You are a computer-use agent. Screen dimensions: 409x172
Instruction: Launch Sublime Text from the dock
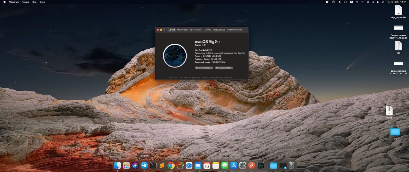[162, 165]
